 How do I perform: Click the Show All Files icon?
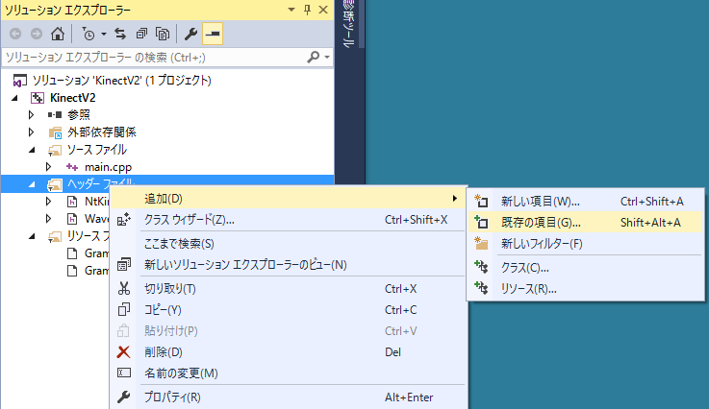[163, 34]
